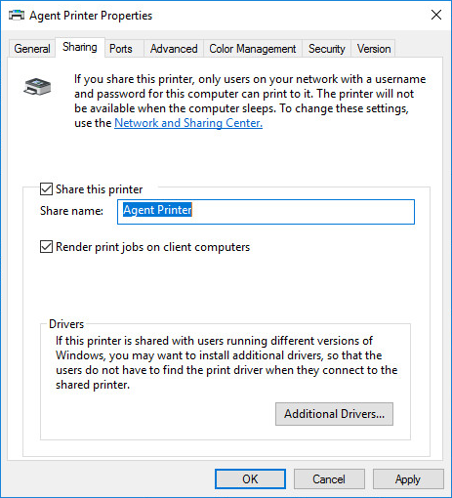Click the Cancel button
452x498 pixels.
[329, 479]
